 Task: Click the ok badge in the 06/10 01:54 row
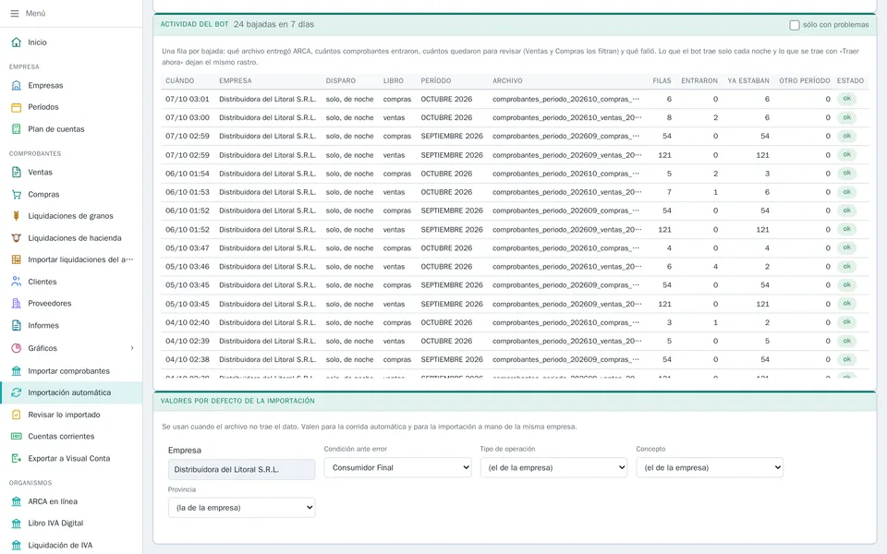[847, 174]
